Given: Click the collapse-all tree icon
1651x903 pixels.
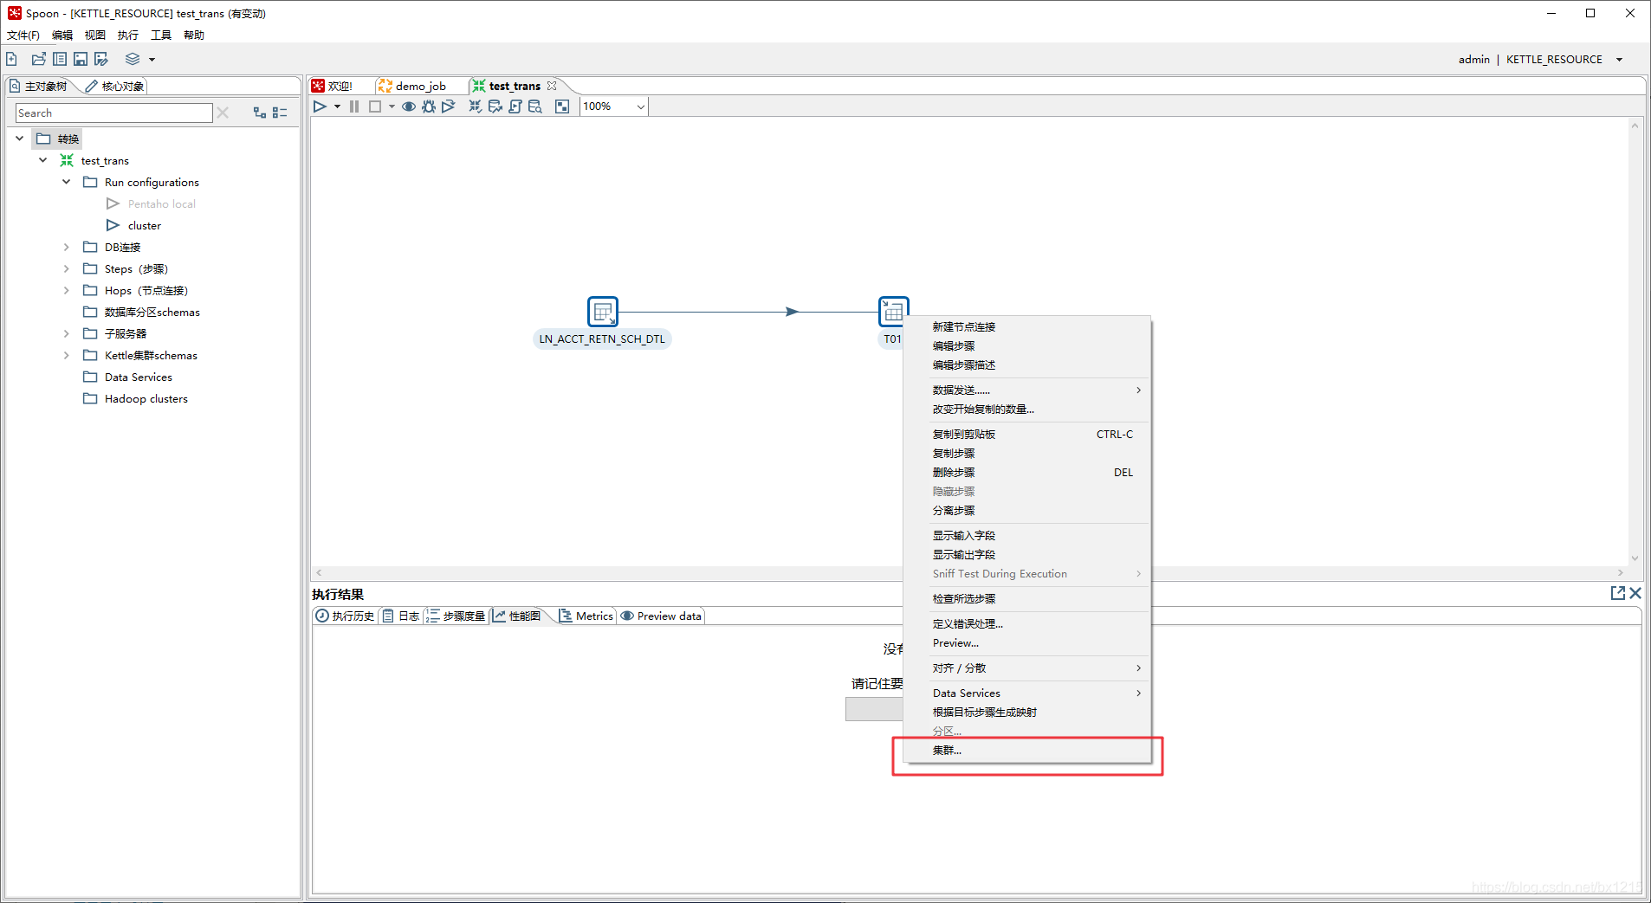Looking at the screenshot, I should (x=280, y=113).
